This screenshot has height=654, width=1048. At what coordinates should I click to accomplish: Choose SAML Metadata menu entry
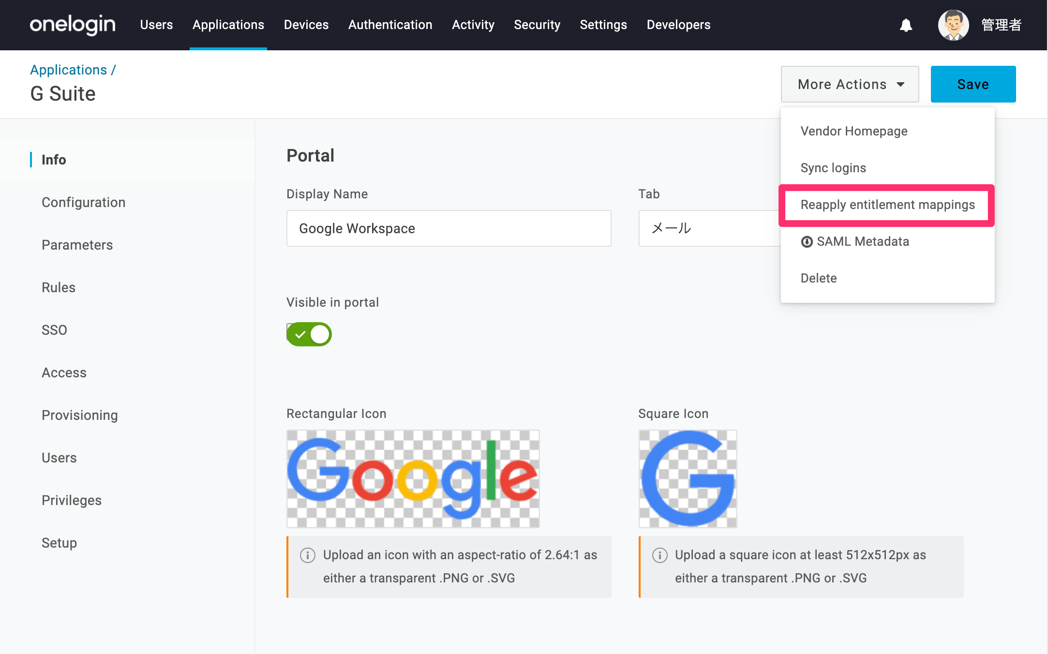(888, 241)
